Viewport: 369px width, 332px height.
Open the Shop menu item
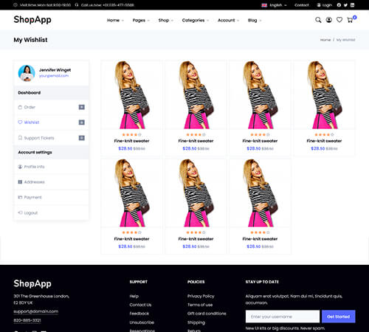click(165, 21)
